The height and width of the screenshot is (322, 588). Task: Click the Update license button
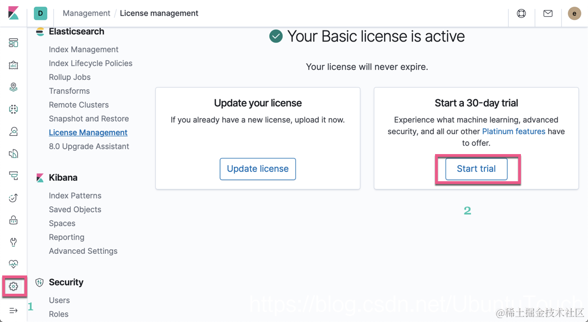coord(258,169)
